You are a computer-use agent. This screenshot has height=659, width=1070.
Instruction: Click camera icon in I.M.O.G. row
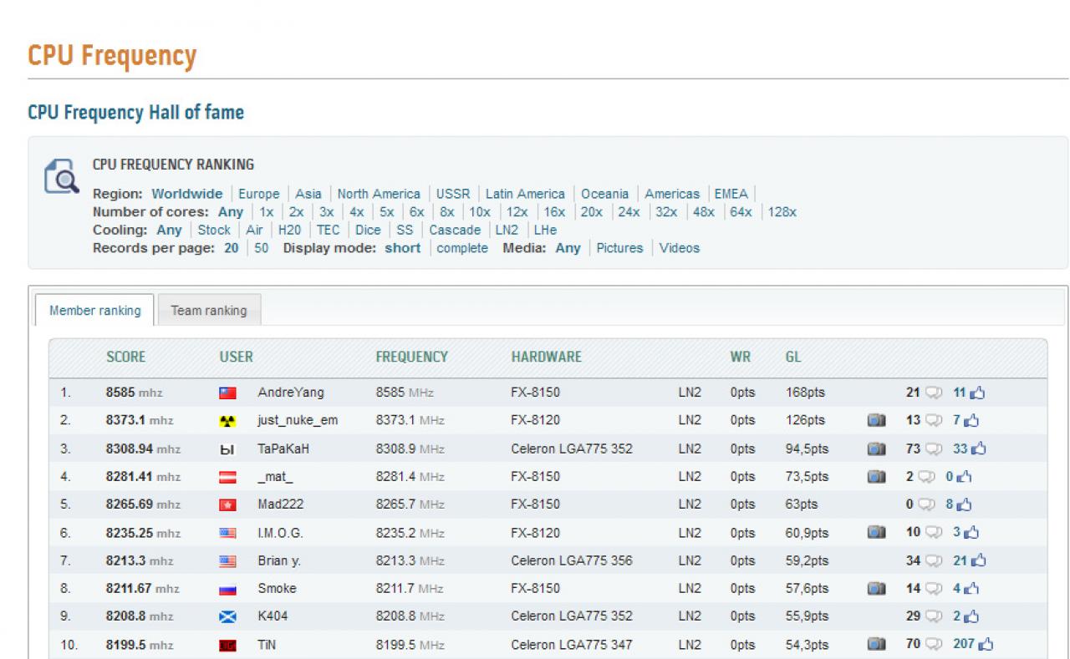coord(876,533)
